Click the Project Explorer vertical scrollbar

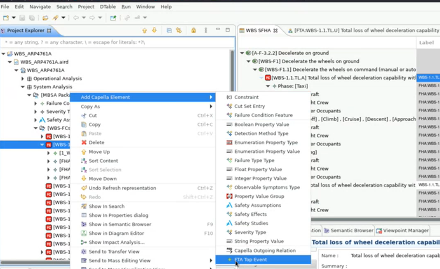[x=232, y=71]
